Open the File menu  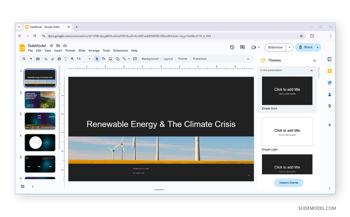coord(30,50)
